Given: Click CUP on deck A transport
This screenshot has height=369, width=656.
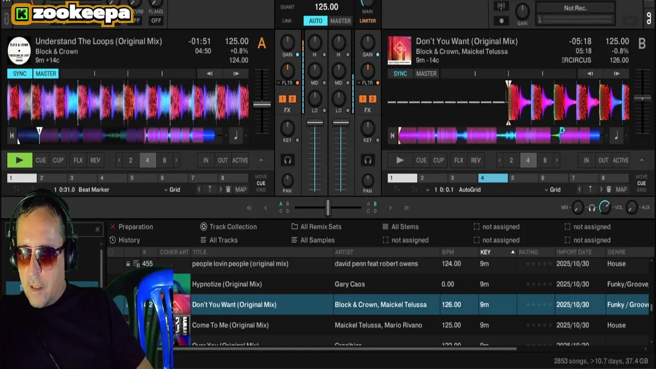Looking at the screenshot, I should click(58, 160).
